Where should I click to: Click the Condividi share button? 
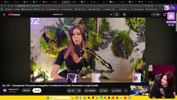point(90,91)
